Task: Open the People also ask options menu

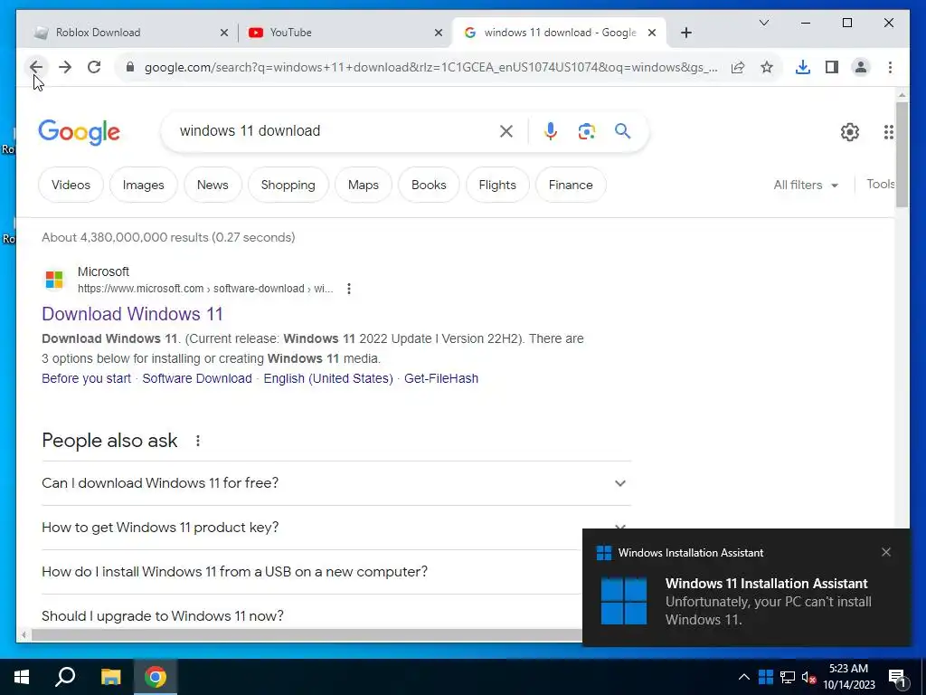Action: pyautogui.click(x=198, y=441)
